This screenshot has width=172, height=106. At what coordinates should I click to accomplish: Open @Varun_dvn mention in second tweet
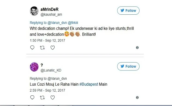click(57, 79)
